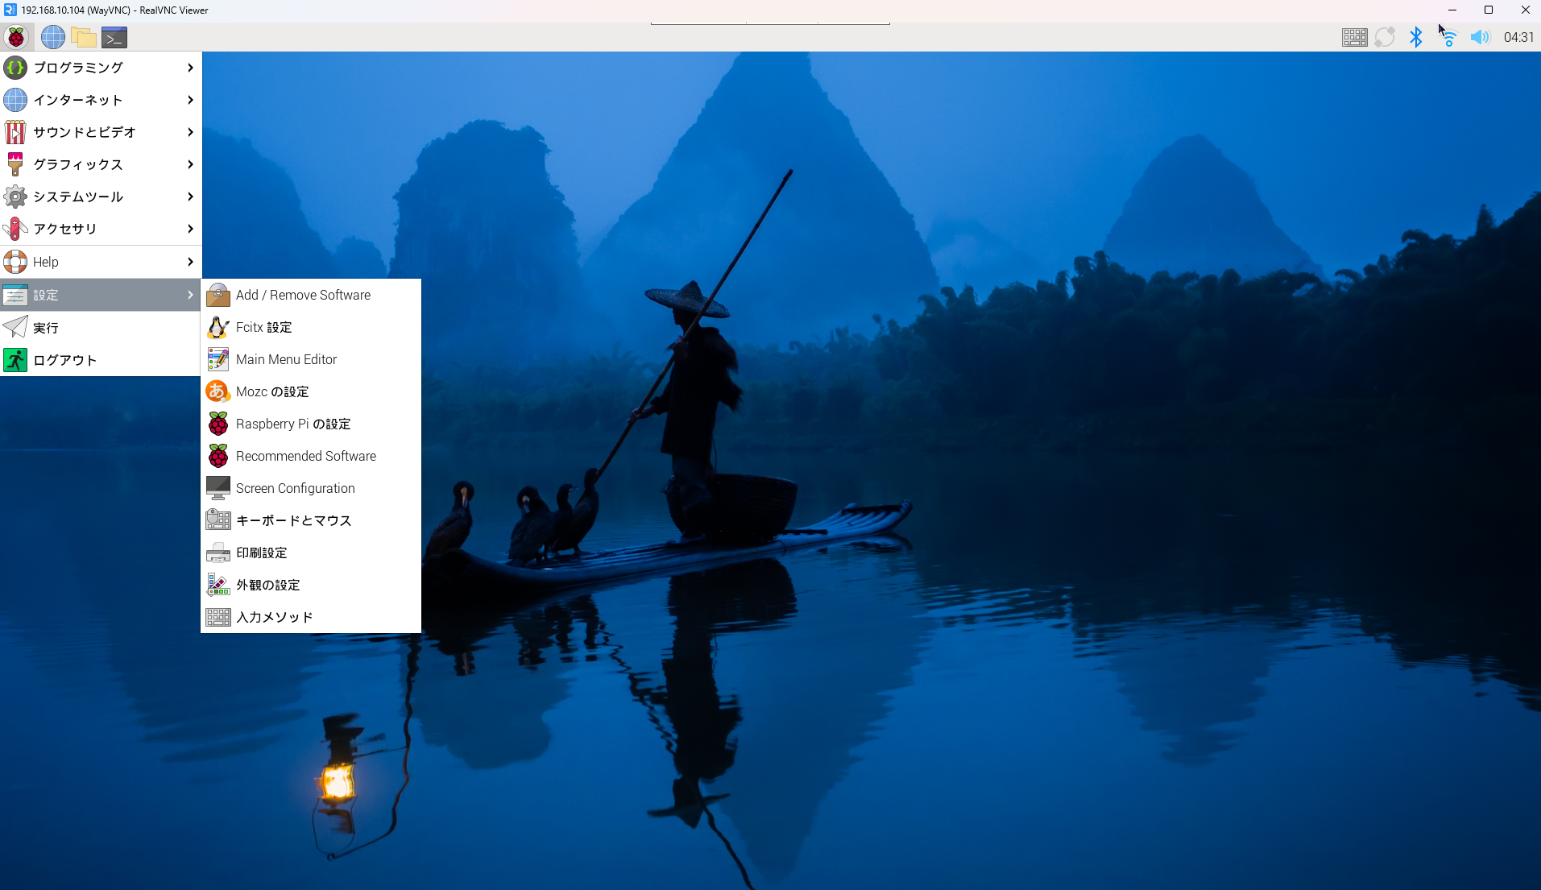Open the Bluetooth tray icon
This screenshot has height=890, width=1541.
[1416, 37]
